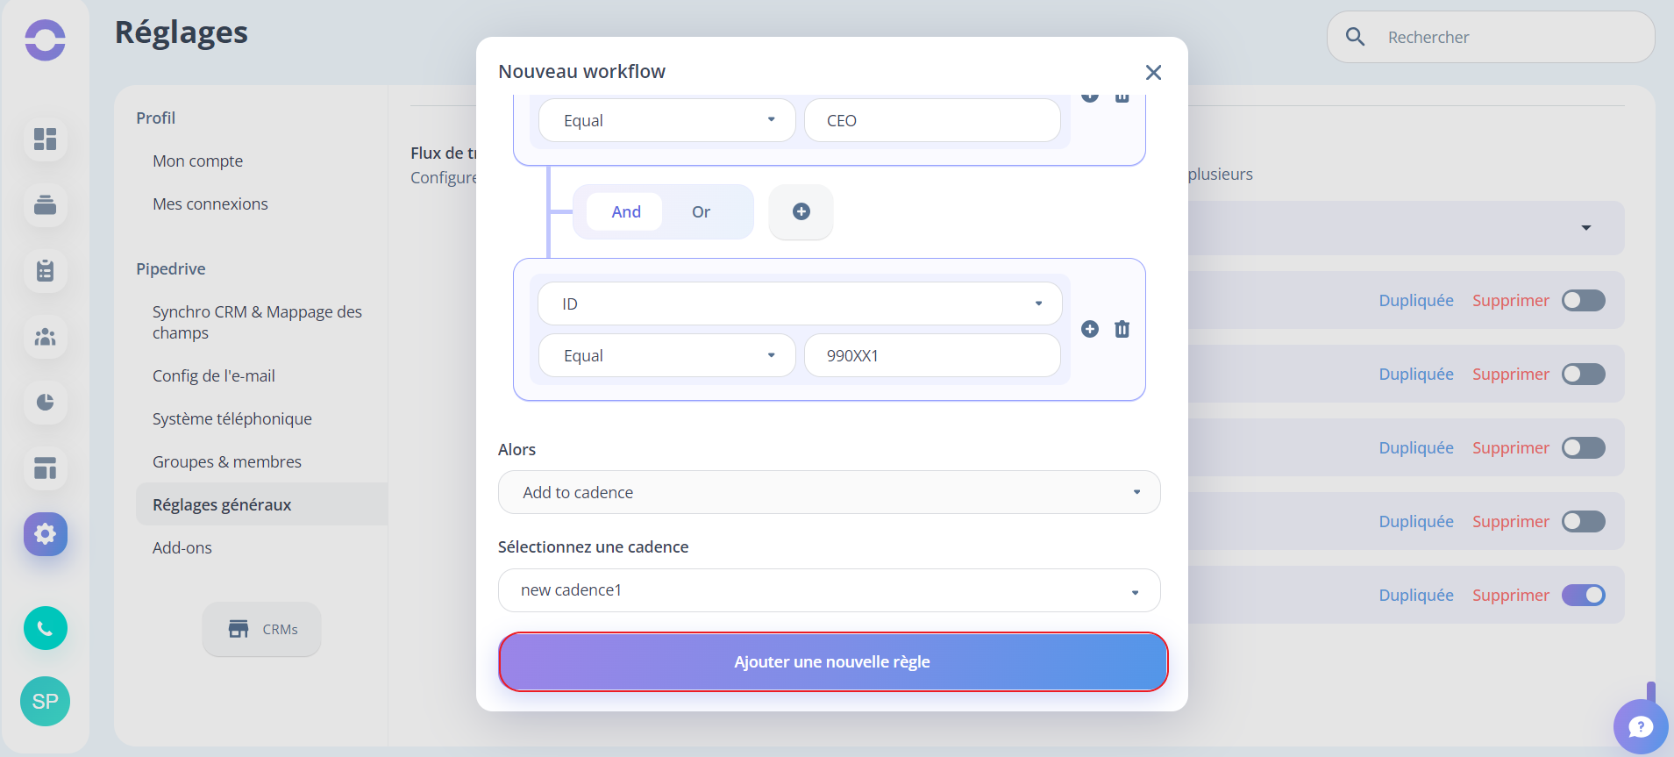Open the dashboard icon in left sidebar
Screen dimensions: 1674x757
pyautogui.click(x=45, y=139)
